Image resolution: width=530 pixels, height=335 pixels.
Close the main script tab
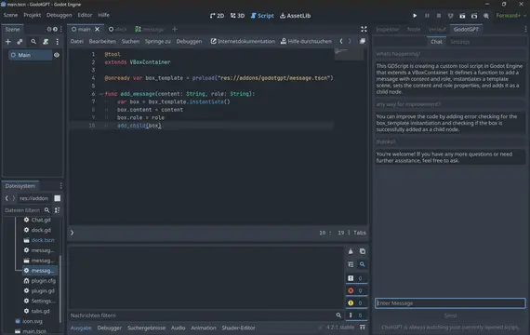pos(98,30)
